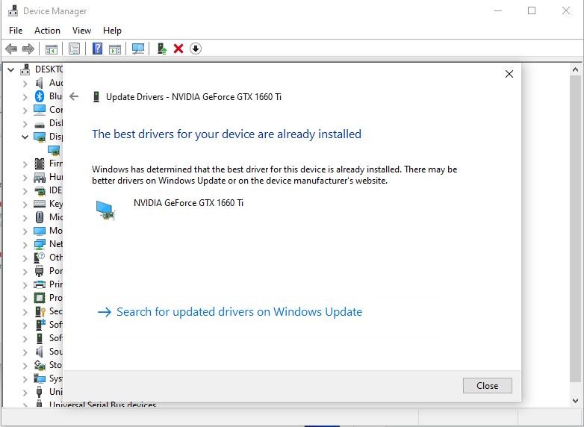Expand the Sou (Sound) row chevron
Viewport: 584px width, 427px height.
[25, 352]
